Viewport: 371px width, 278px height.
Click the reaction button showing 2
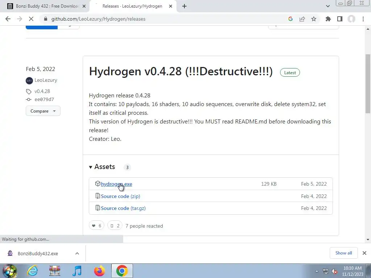(x=115, y=226)
